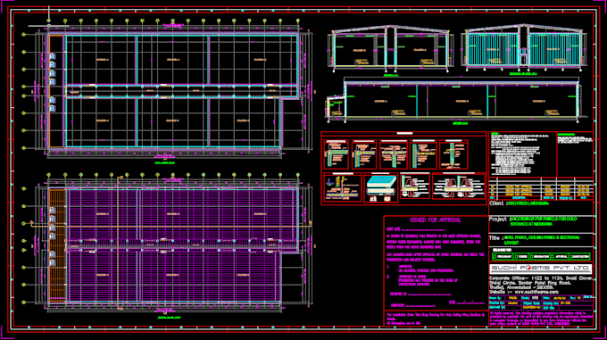Select the Title label in title block
This screenshot has height=340, width=607.
(x=495, y=238)
